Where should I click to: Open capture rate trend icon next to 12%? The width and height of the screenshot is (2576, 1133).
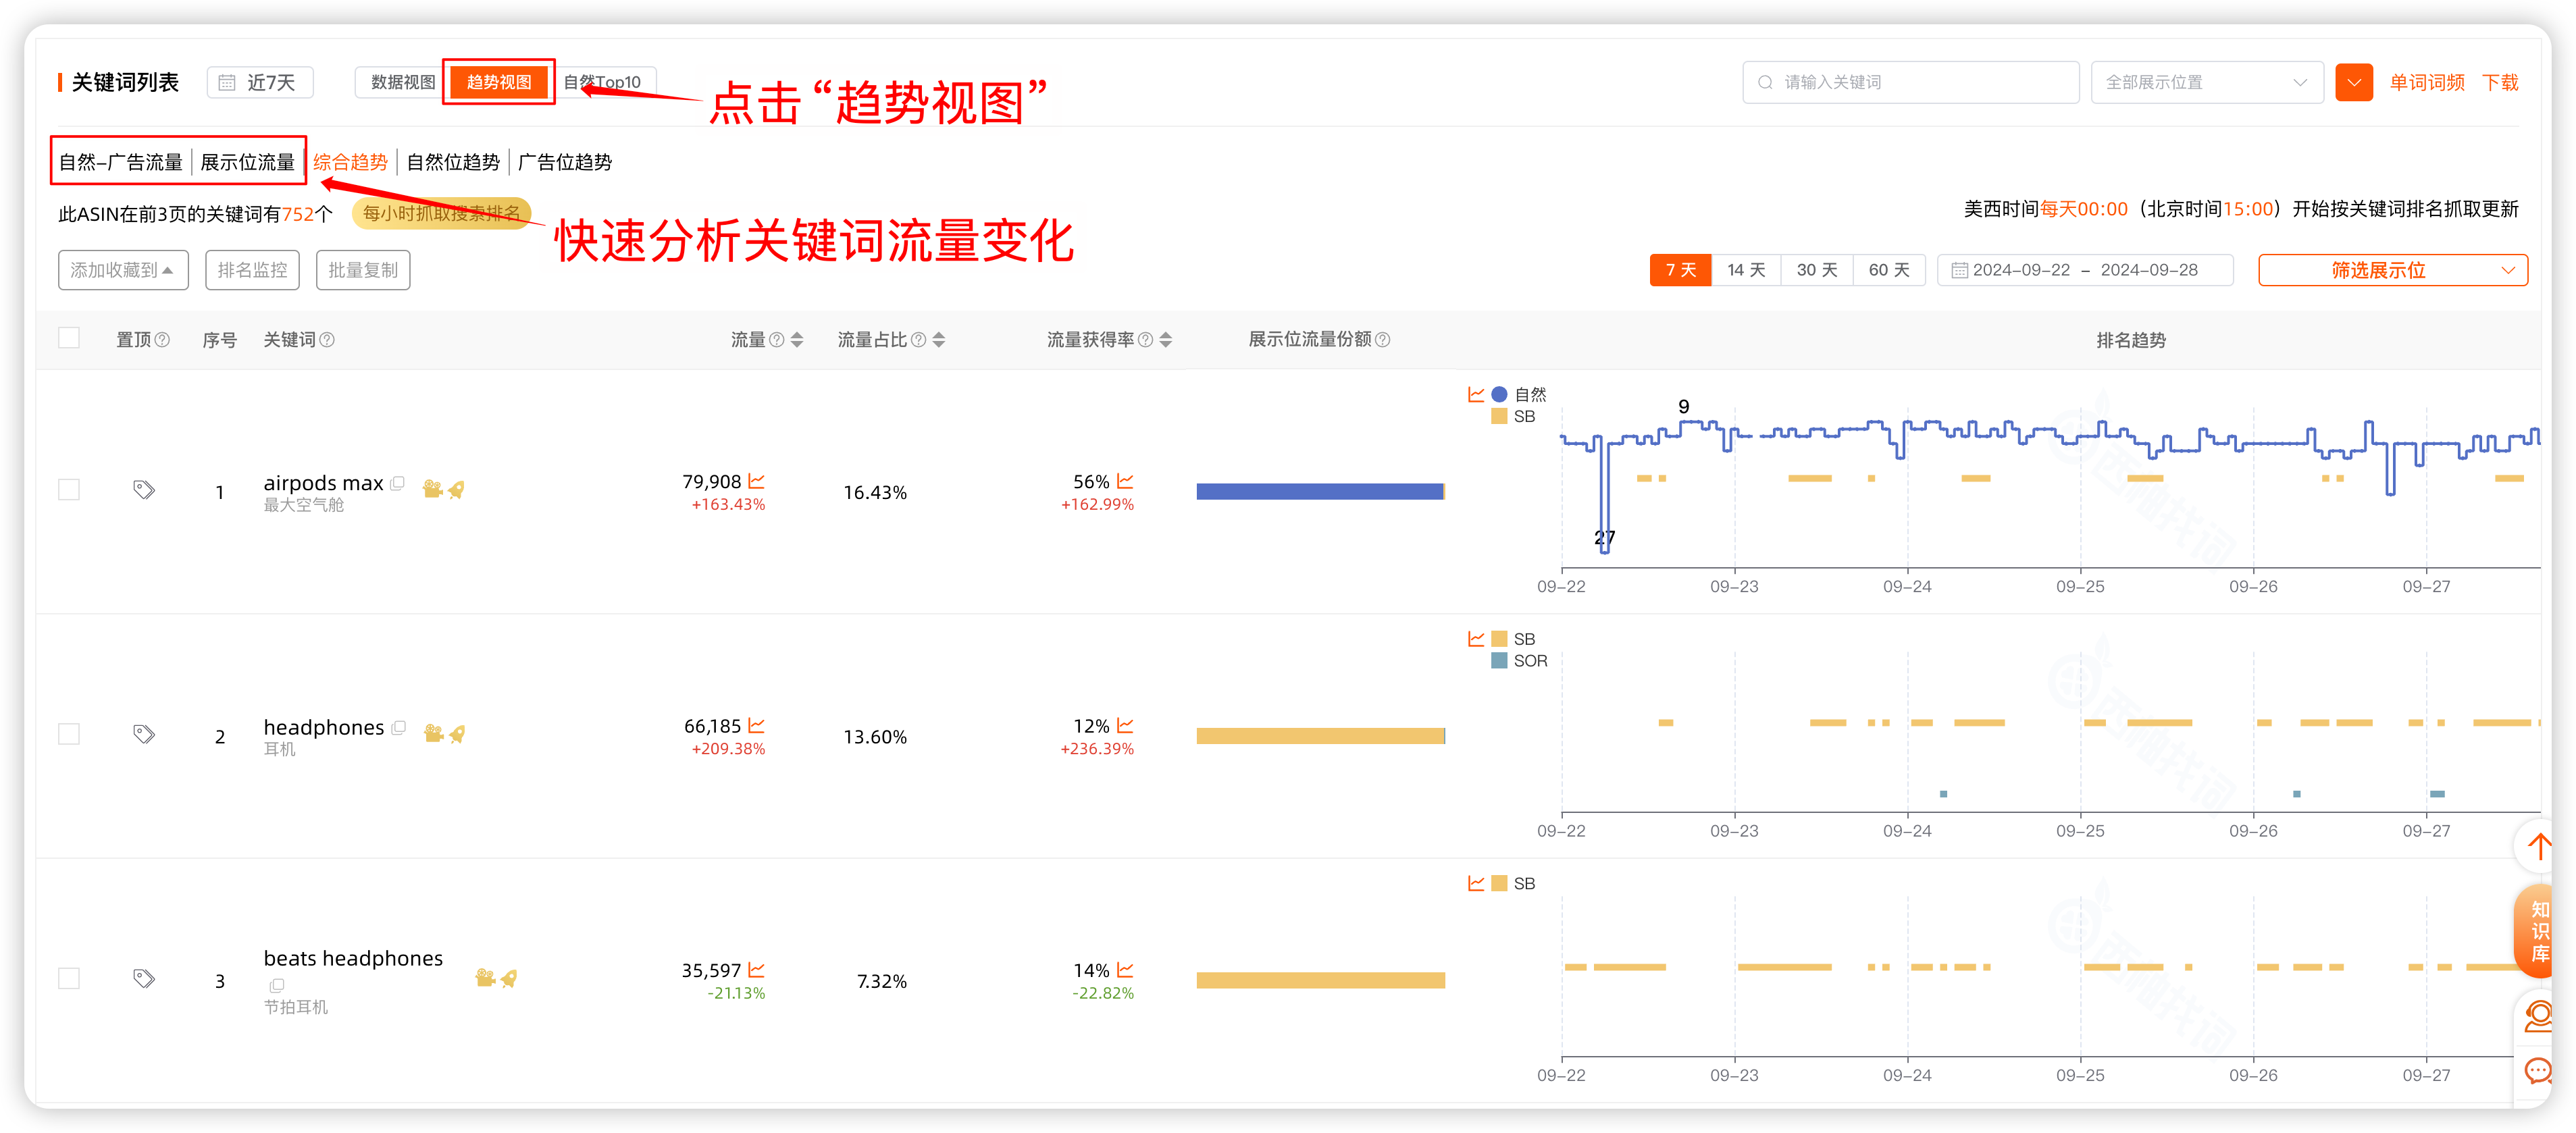click(x=1125, y=725)
